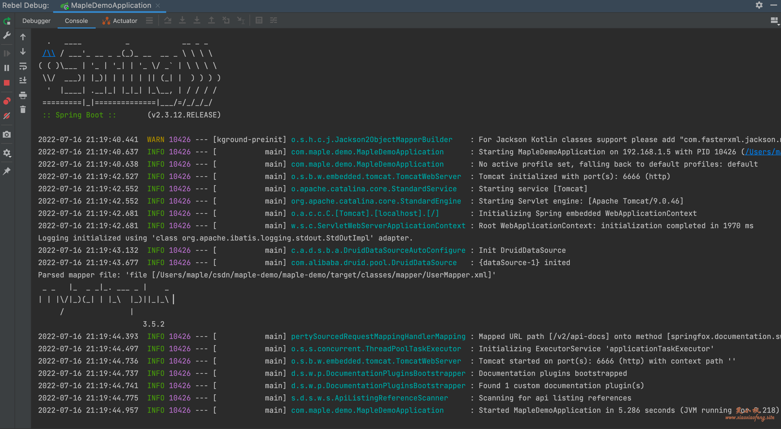Stop the running application
The width and height of the screenshot is (781, 429).
7,82
